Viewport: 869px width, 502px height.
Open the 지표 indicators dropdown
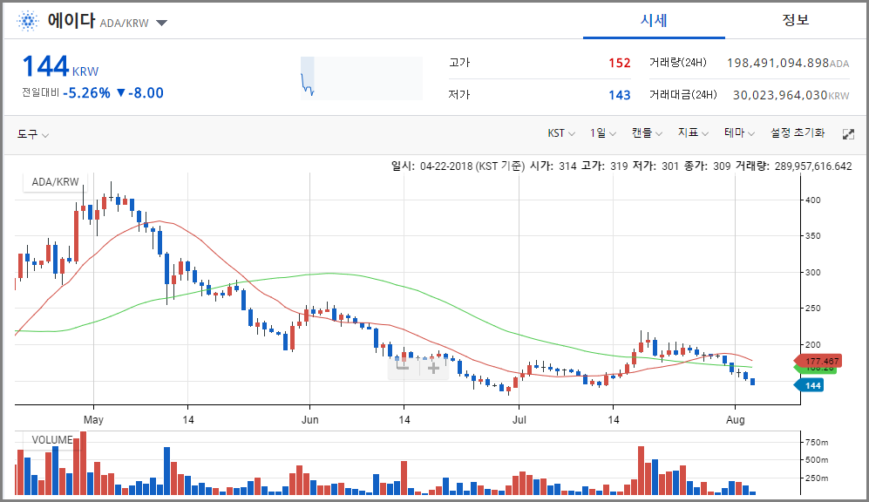click(x=693, y=133)
